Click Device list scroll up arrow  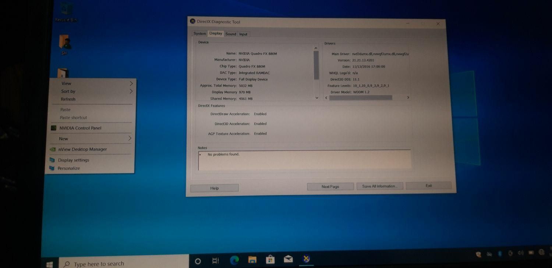[x=316, y=48]
